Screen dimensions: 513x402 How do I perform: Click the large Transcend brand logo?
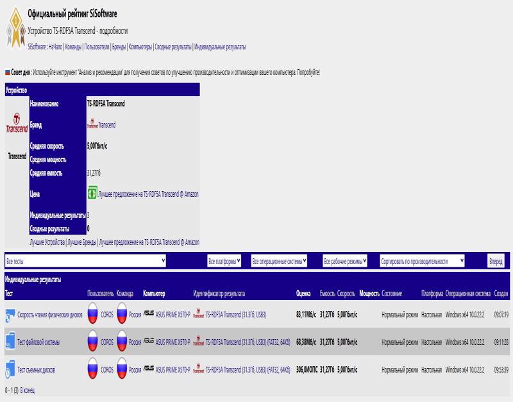tap(17, 125)
